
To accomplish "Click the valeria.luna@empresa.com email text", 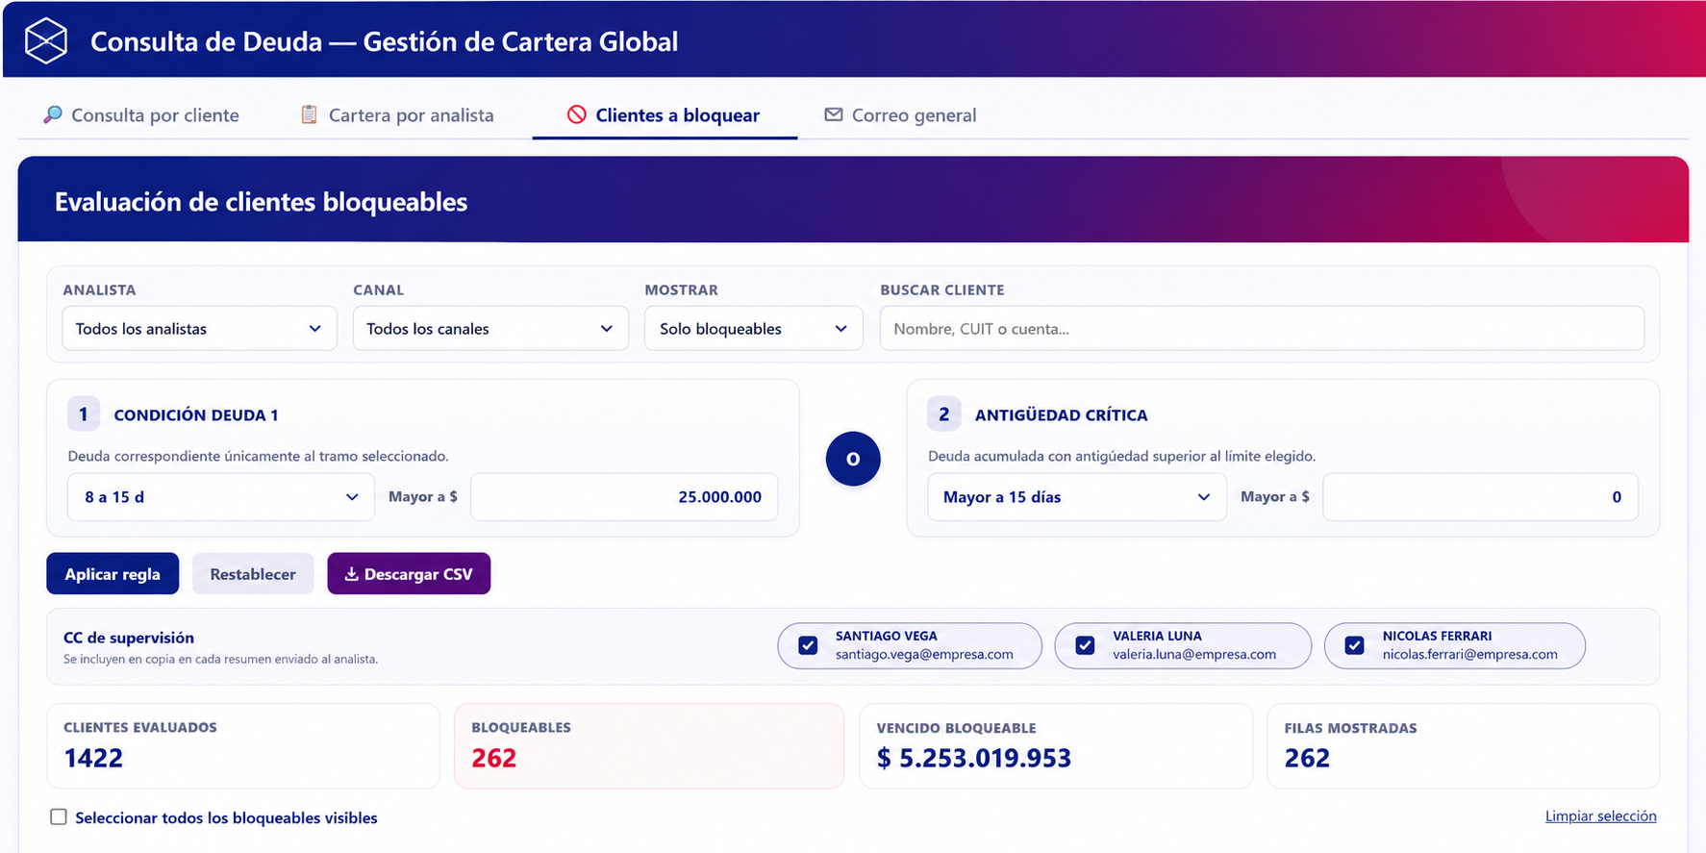I will point(1194,655).
